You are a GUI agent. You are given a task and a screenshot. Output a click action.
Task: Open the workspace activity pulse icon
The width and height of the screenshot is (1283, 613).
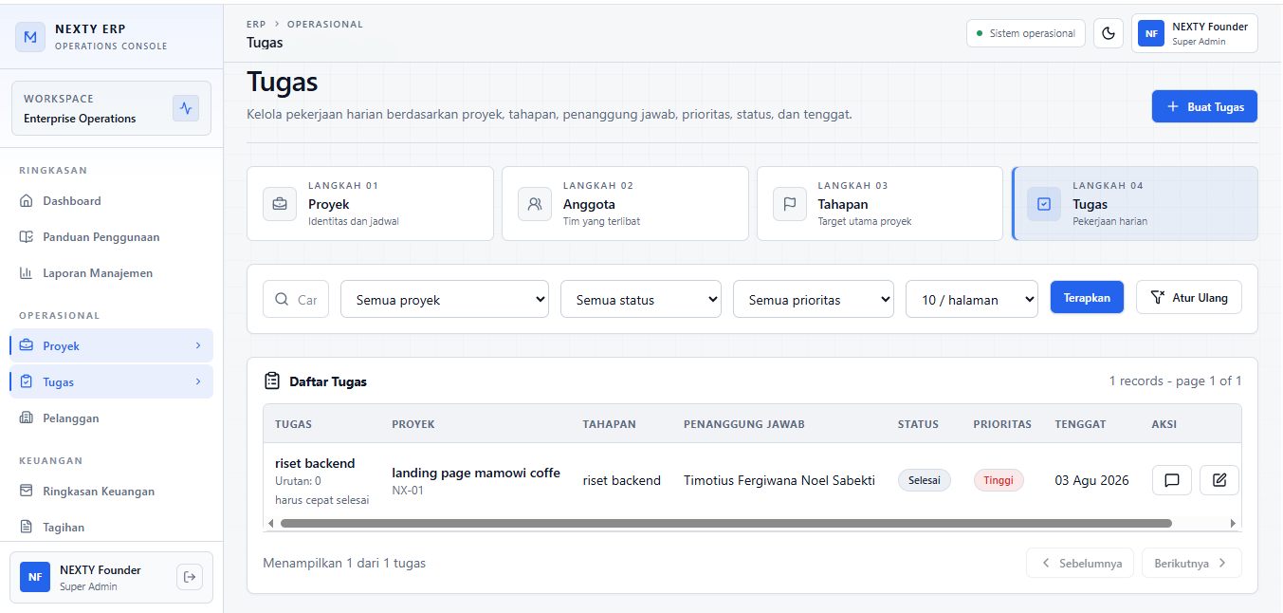[186, 108]
